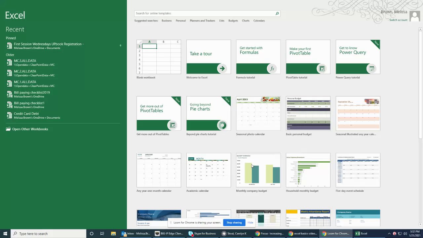Open recent file MC.2.ALL.DATA
Image resolution: width=423 pixels, height=238 pixels.
coord(63,73)
